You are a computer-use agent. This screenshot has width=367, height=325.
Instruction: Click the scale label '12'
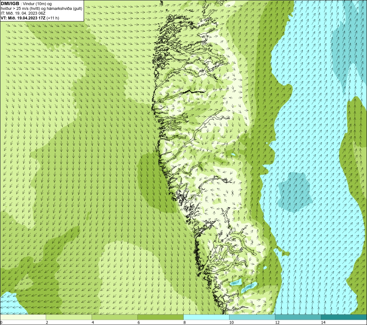[x=277, y=323]
